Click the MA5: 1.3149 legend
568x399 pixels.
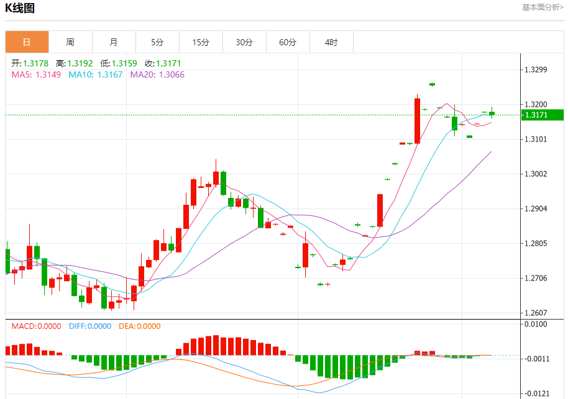[x=36, y=74]
